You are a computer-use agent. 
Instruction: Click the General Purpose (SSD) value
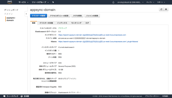click(67, 66)
